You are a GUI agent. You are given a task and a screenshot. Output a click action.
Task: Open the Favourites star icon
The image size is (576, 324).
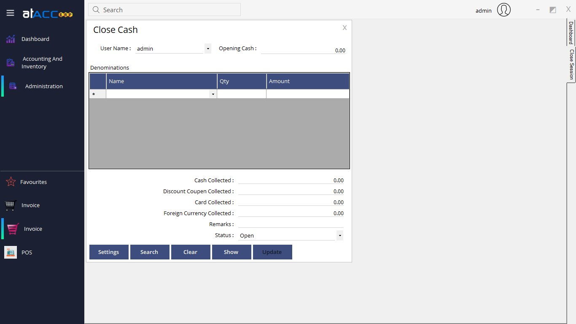tap(10, 181)
